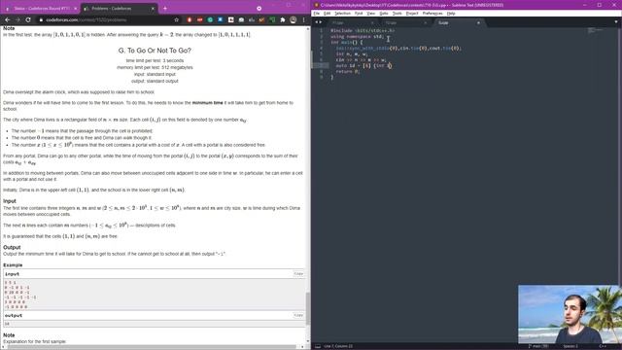Close the first Sublime Text file tab
The image size is (622, 350).
pyautogui.click(x=372, y=22)
